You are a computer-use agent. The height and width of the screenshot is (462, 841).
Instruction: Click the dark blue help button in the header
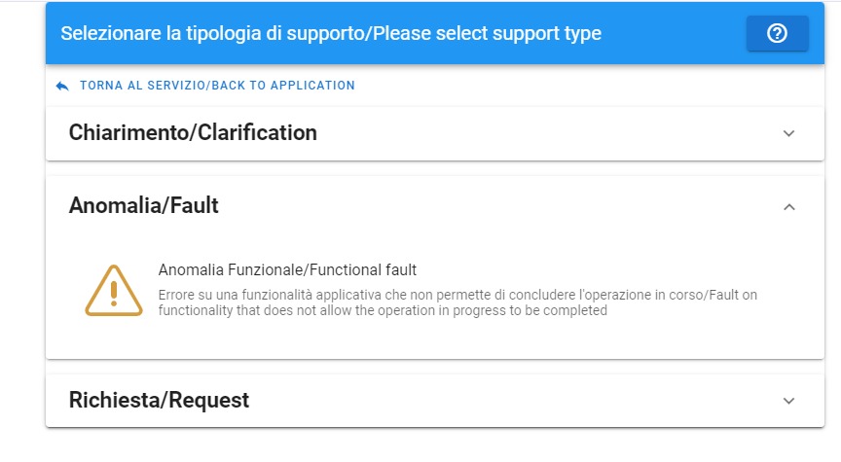coord(777,33)
